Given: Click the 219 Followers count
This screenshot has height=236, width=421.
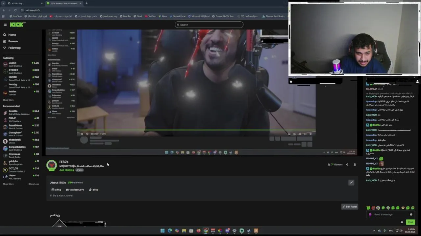Looking at the screenshot, I should (75, 183).
